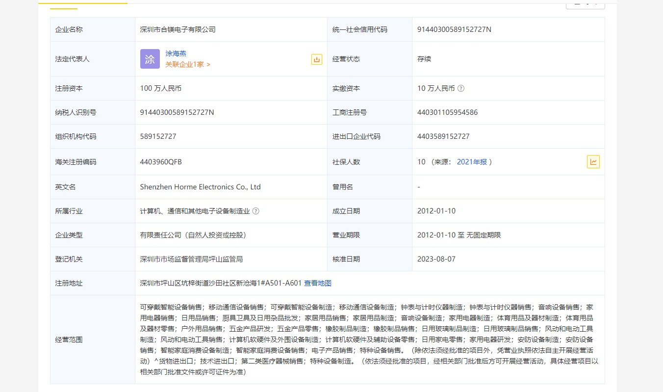This screenshot has height=392, width=663.
Task: Open the 2021年报 source link
Action: 472,162
